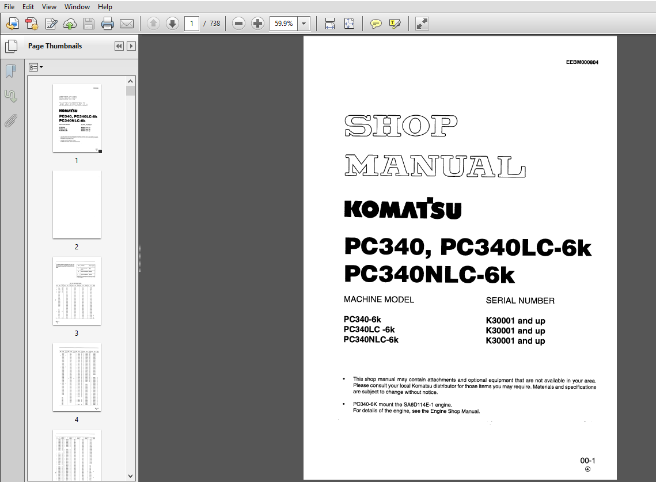Go to previous page with up arrow
This screenshot has height=482, width=656.
click(x=154, y=24)
